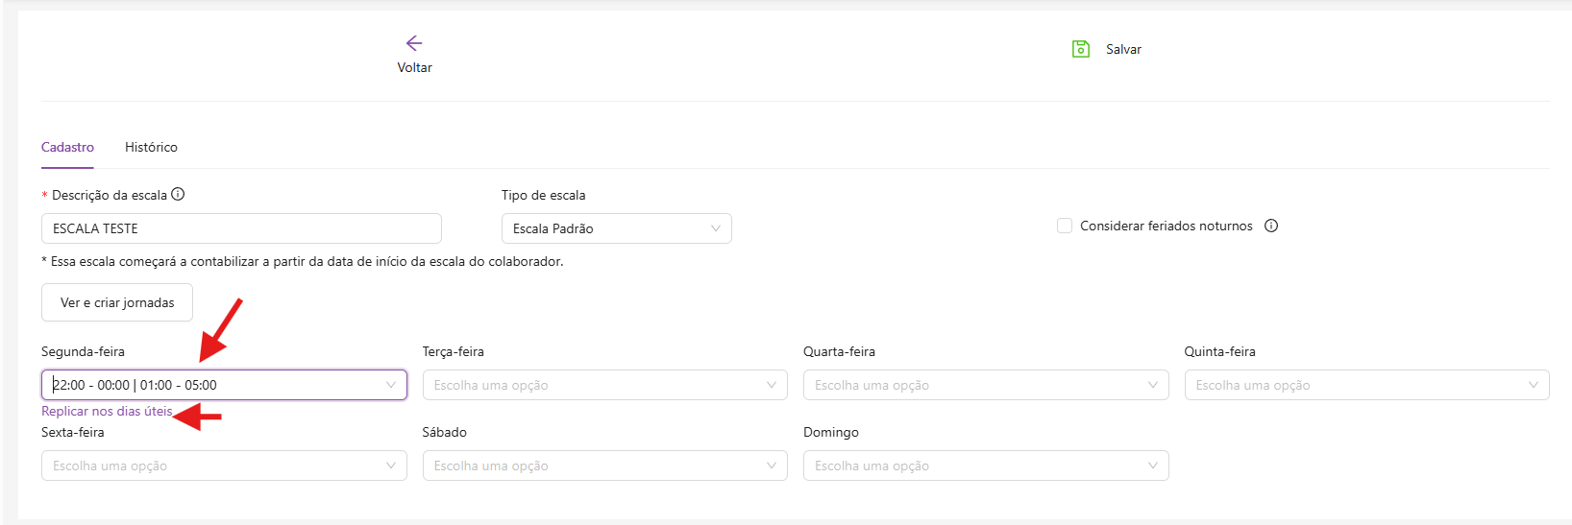
Task: Open the Tipo de escala dropdown
Action: (616, 228)
